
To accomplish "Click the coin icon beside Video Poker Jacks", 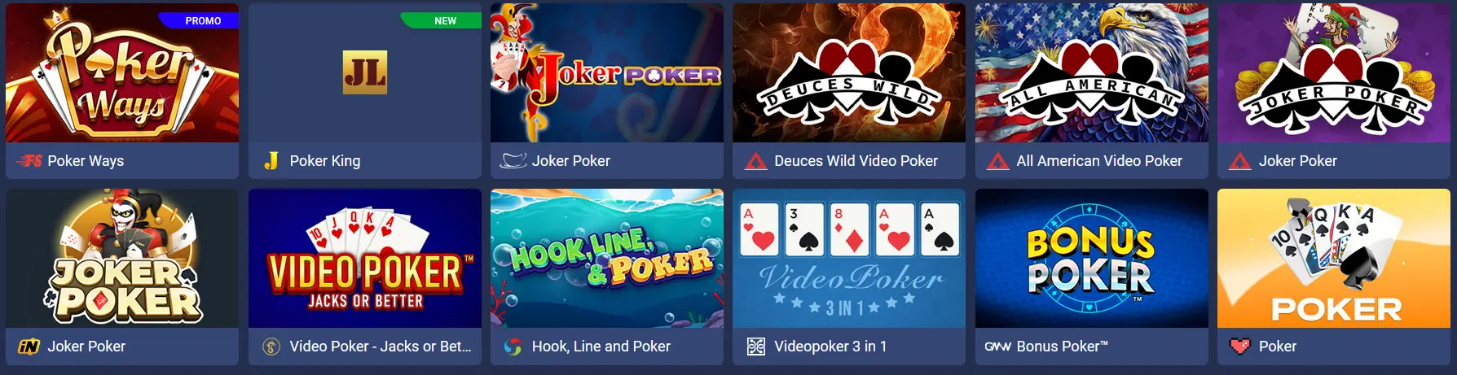I will point(271,347).
